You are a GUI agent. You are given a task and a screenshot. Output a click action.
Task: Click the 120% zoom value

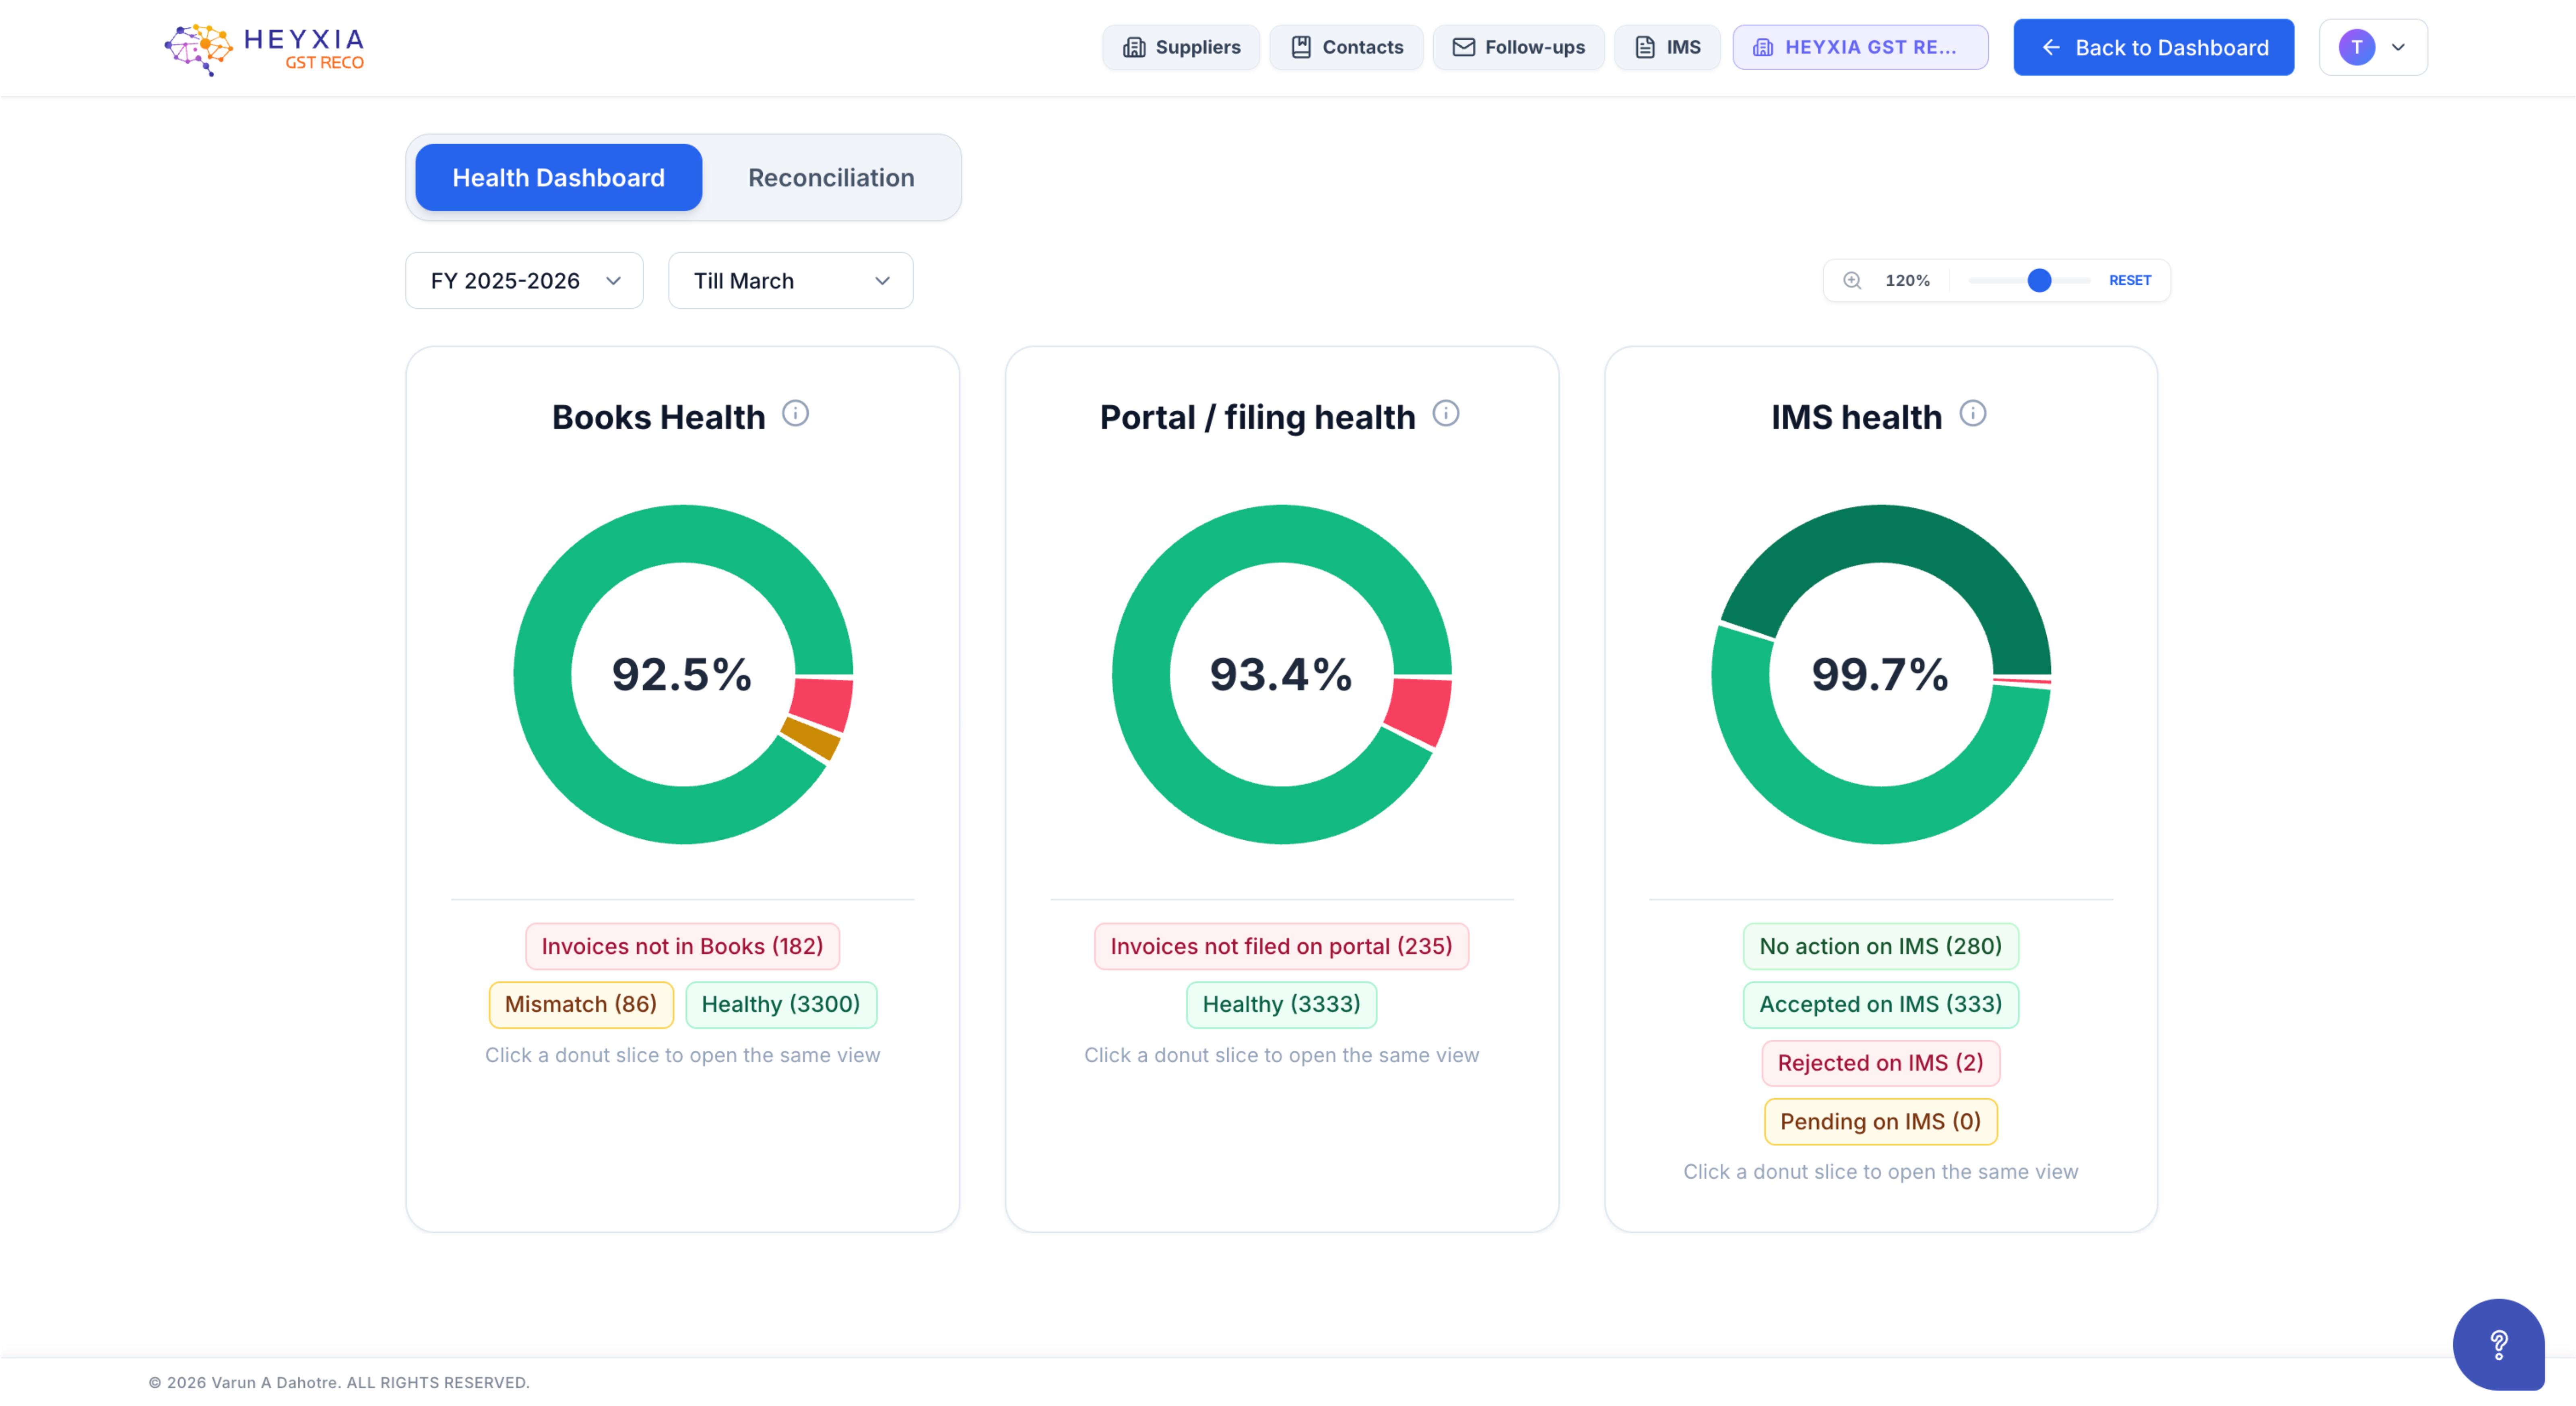[1907, 280]
